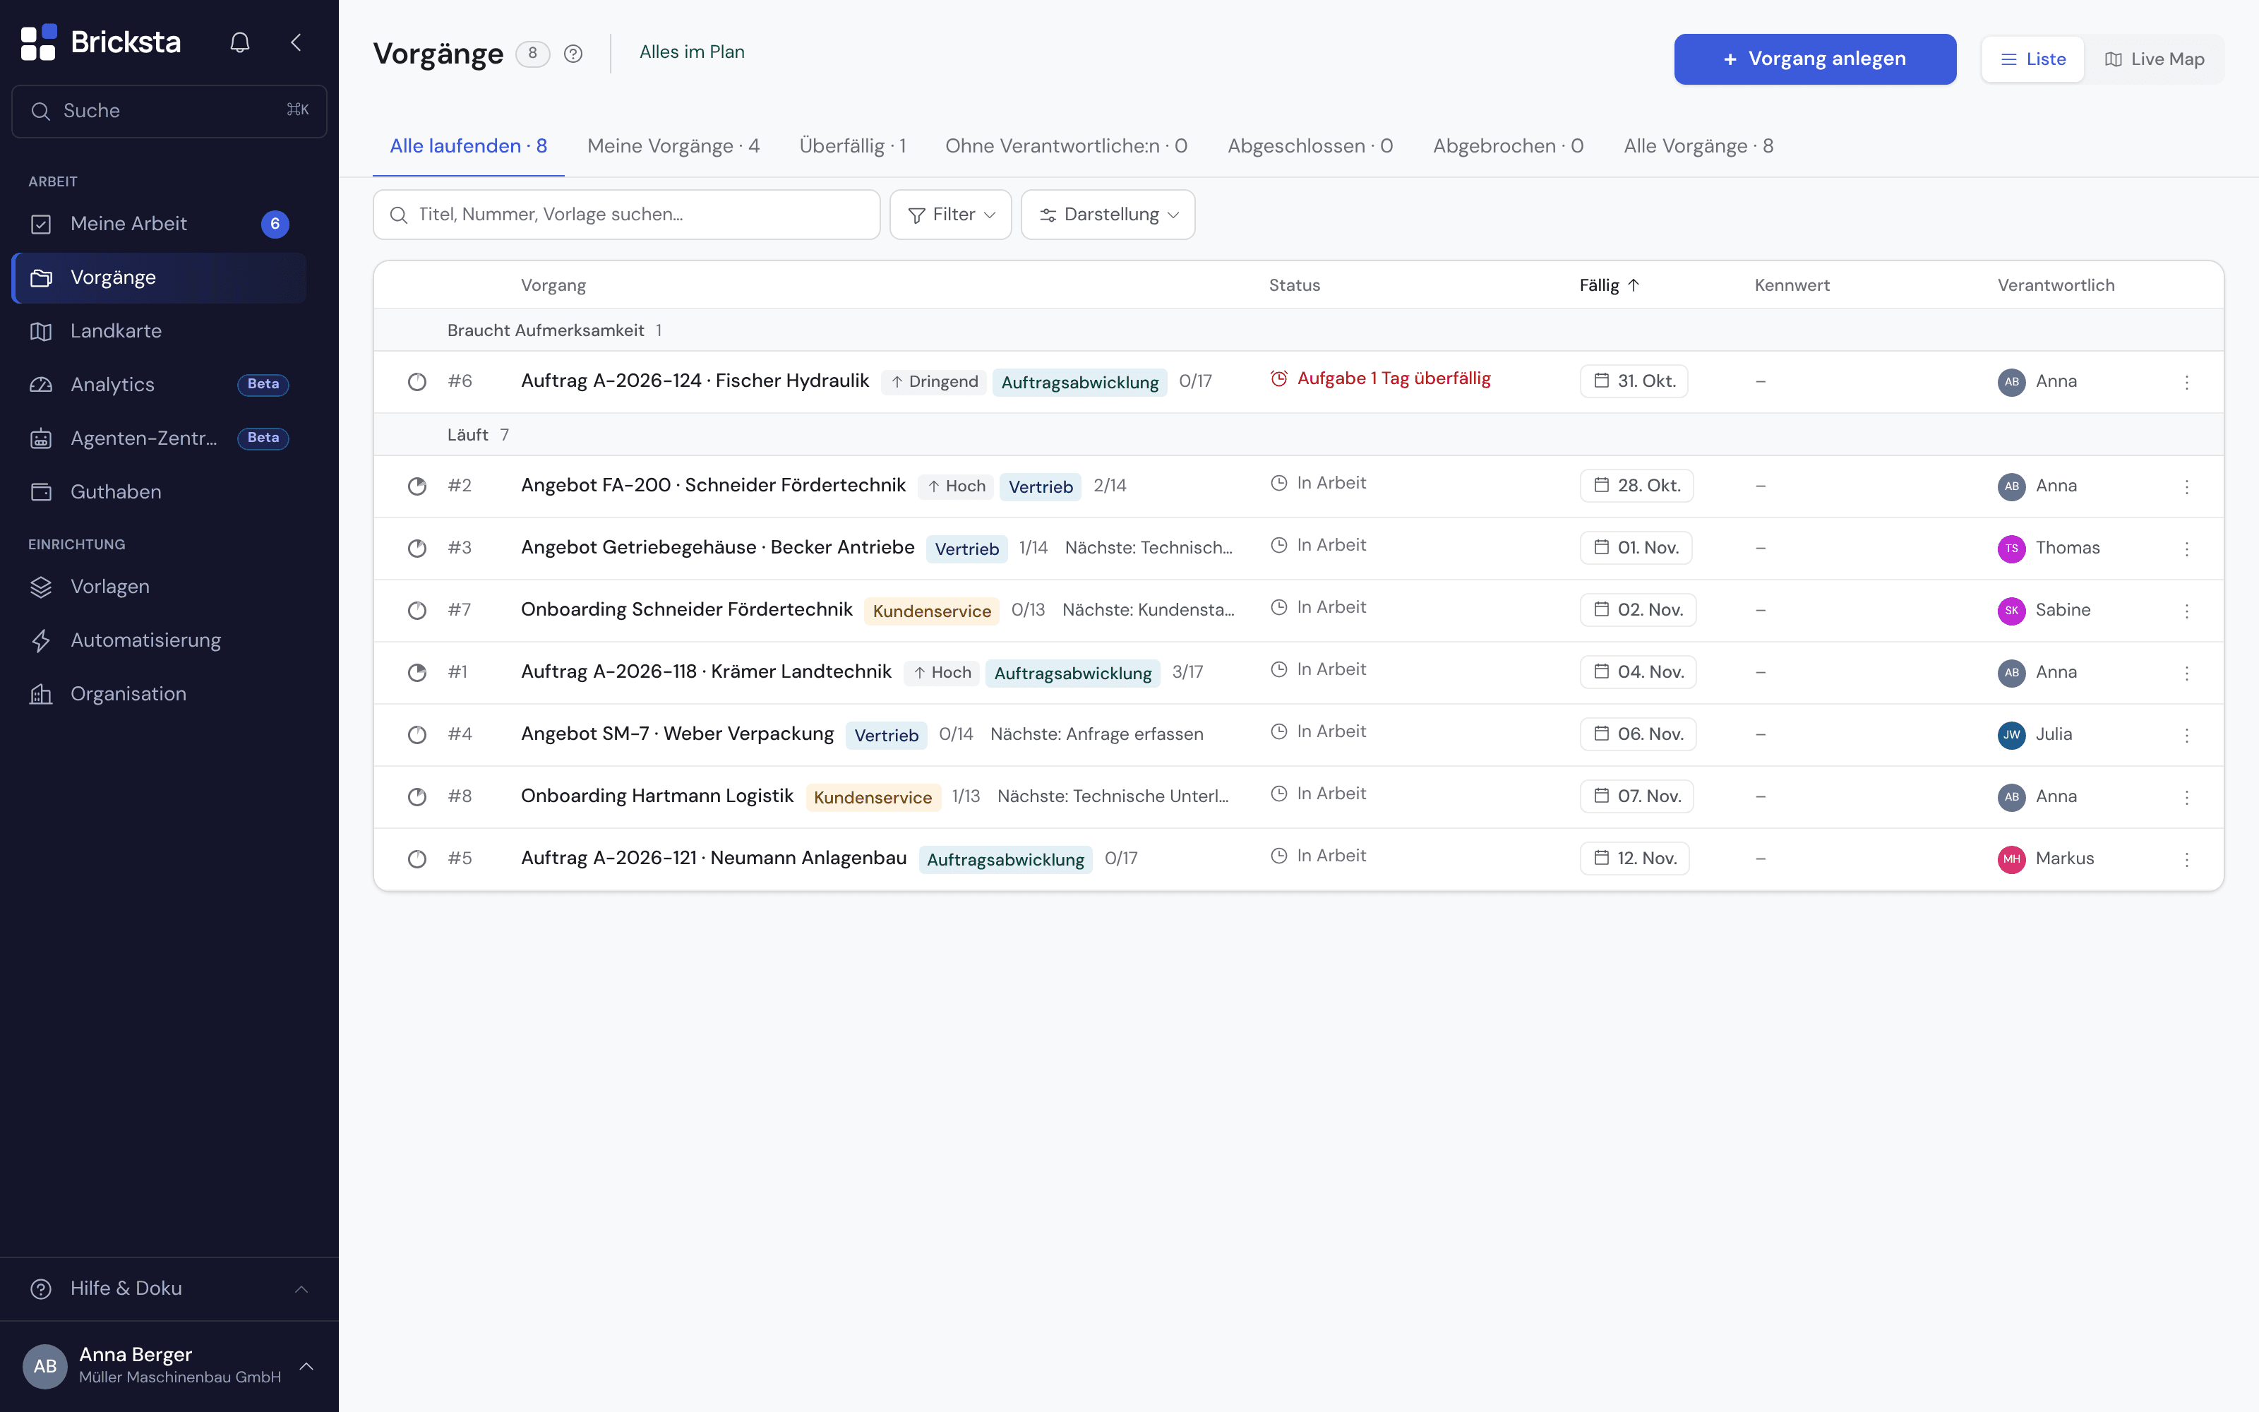Open the Agenten-Zentrum sidebar item
This screenshot has height=1412, width=2259.
coord(159,438)
